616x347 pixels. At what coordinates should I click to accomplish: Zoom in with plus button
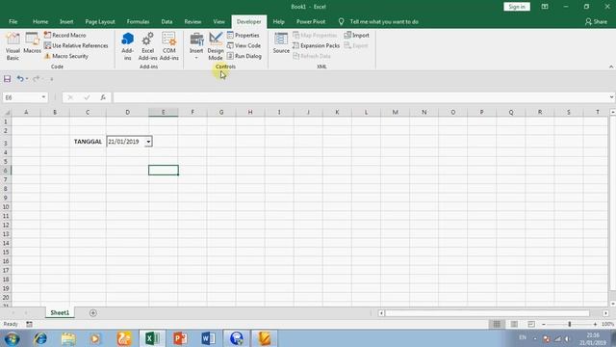[x=595, y=324]
